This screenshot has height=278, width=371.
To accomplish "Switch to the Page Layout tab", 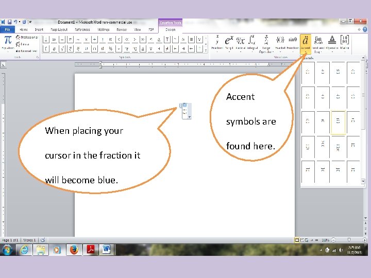I will (x=59, y=29).
